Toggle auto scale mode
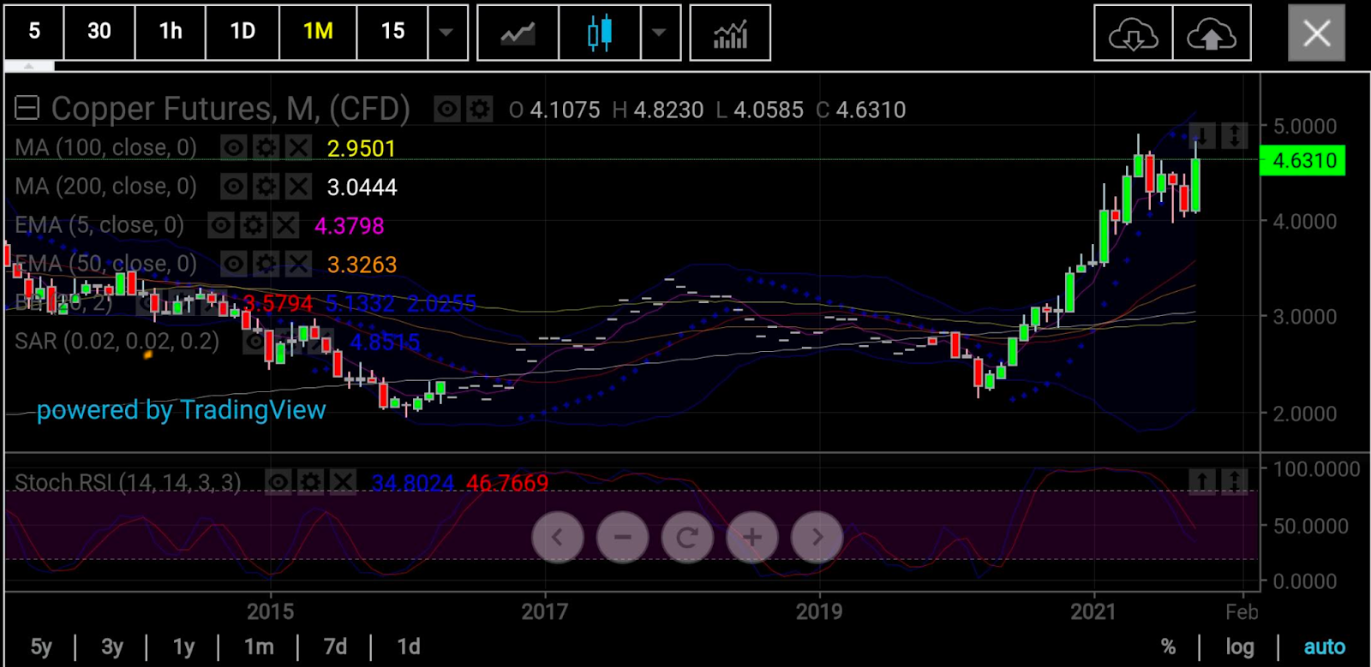The height and width of the screenshot is (667, 1371). pyautogui.click(x=1324, y=647)
